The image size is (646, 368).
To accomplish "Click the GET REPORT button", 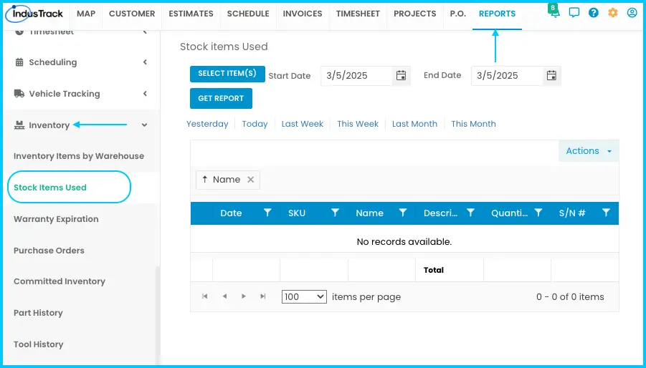I will (x=221, y=99).
